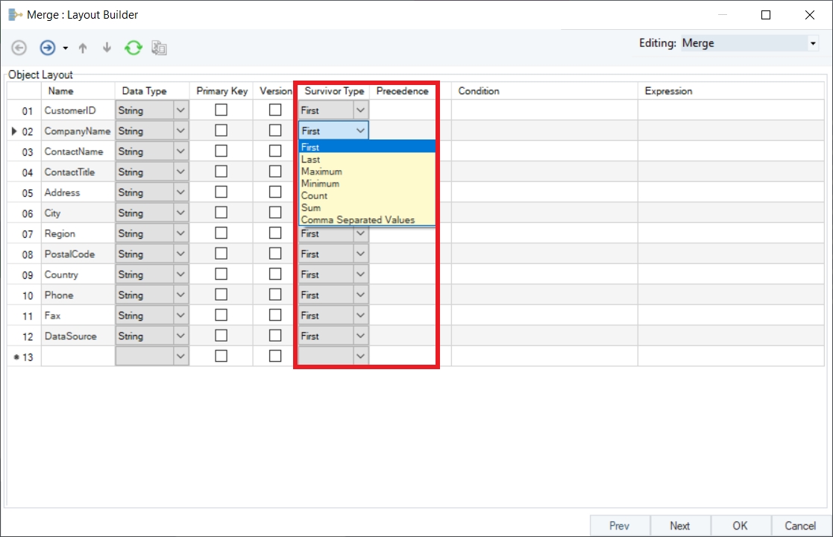Screen dimensions: 833x537
Task: Click the Next button
Action: coord(679,526)
